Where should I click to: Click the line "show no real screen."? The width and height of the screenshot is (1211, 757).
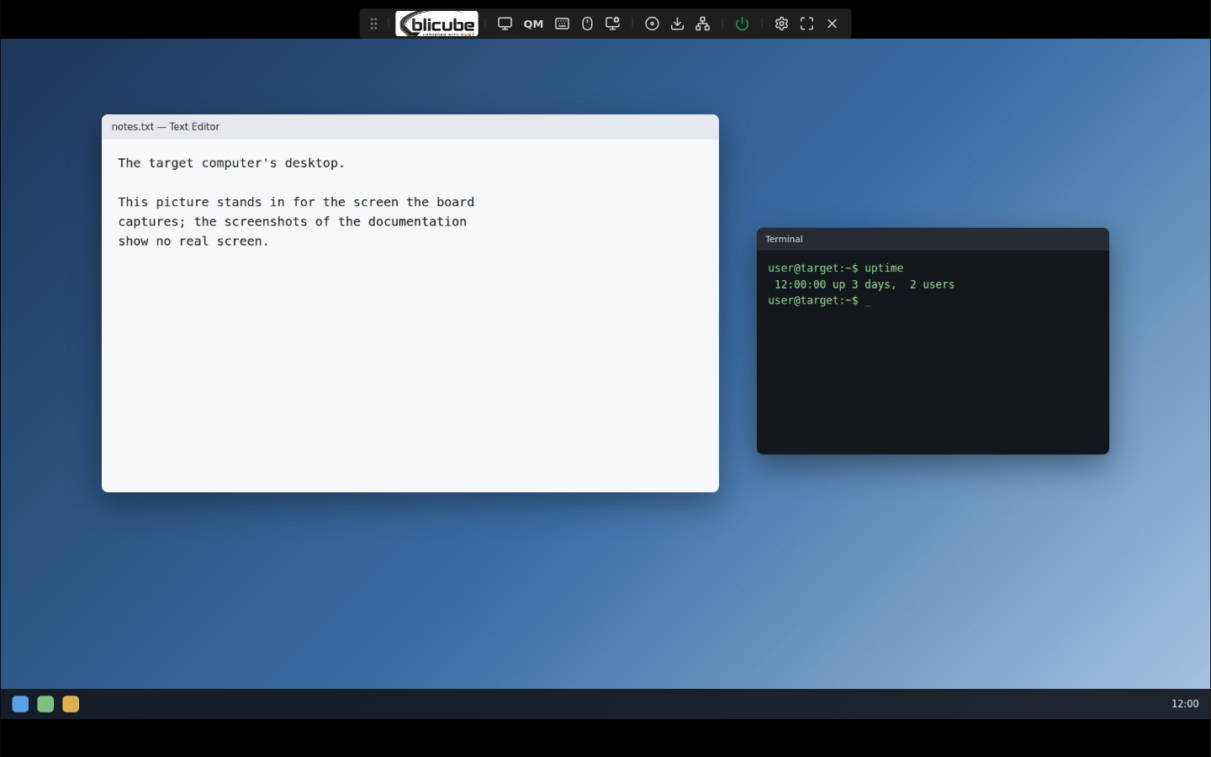[193, 241]
